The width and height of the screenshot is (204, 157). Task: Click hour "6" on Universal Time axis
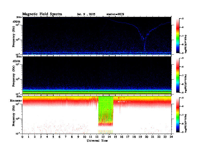[59, 137]
